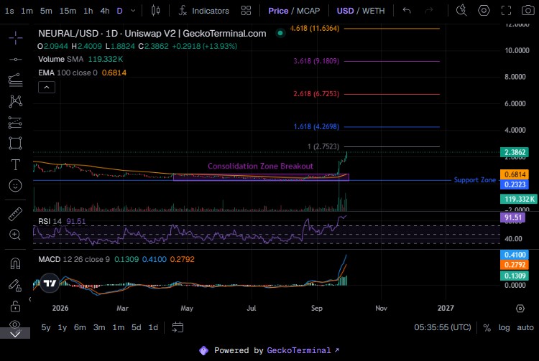Screen dimensions: 539x361
Task: Select the rectangle shape tool
Action: [x=16, y=144]
